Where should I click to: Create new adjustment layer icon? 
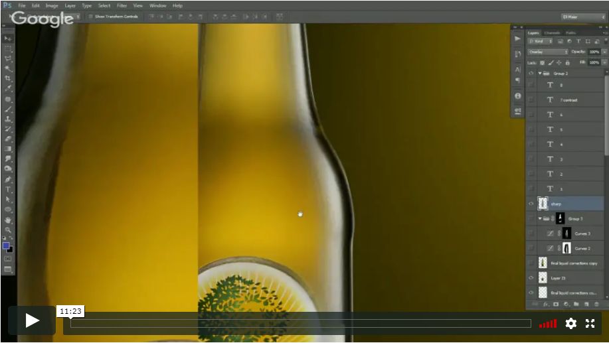click(x=566, y=305)
